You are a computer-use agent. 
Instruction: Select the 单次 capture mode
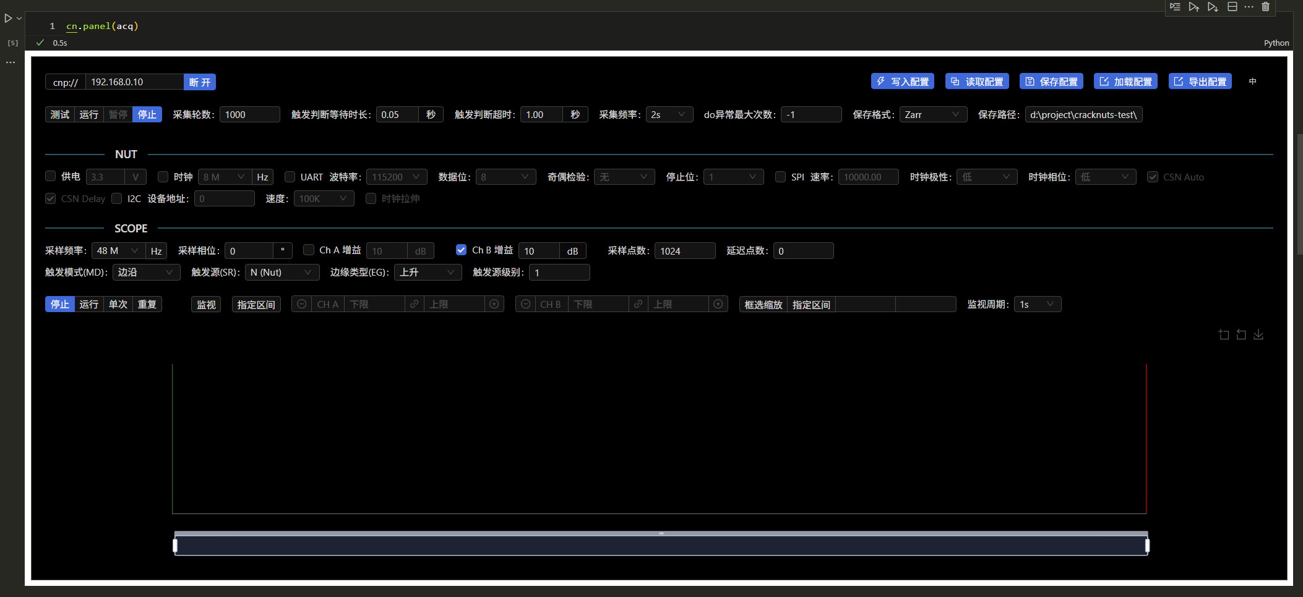(118, 303)
